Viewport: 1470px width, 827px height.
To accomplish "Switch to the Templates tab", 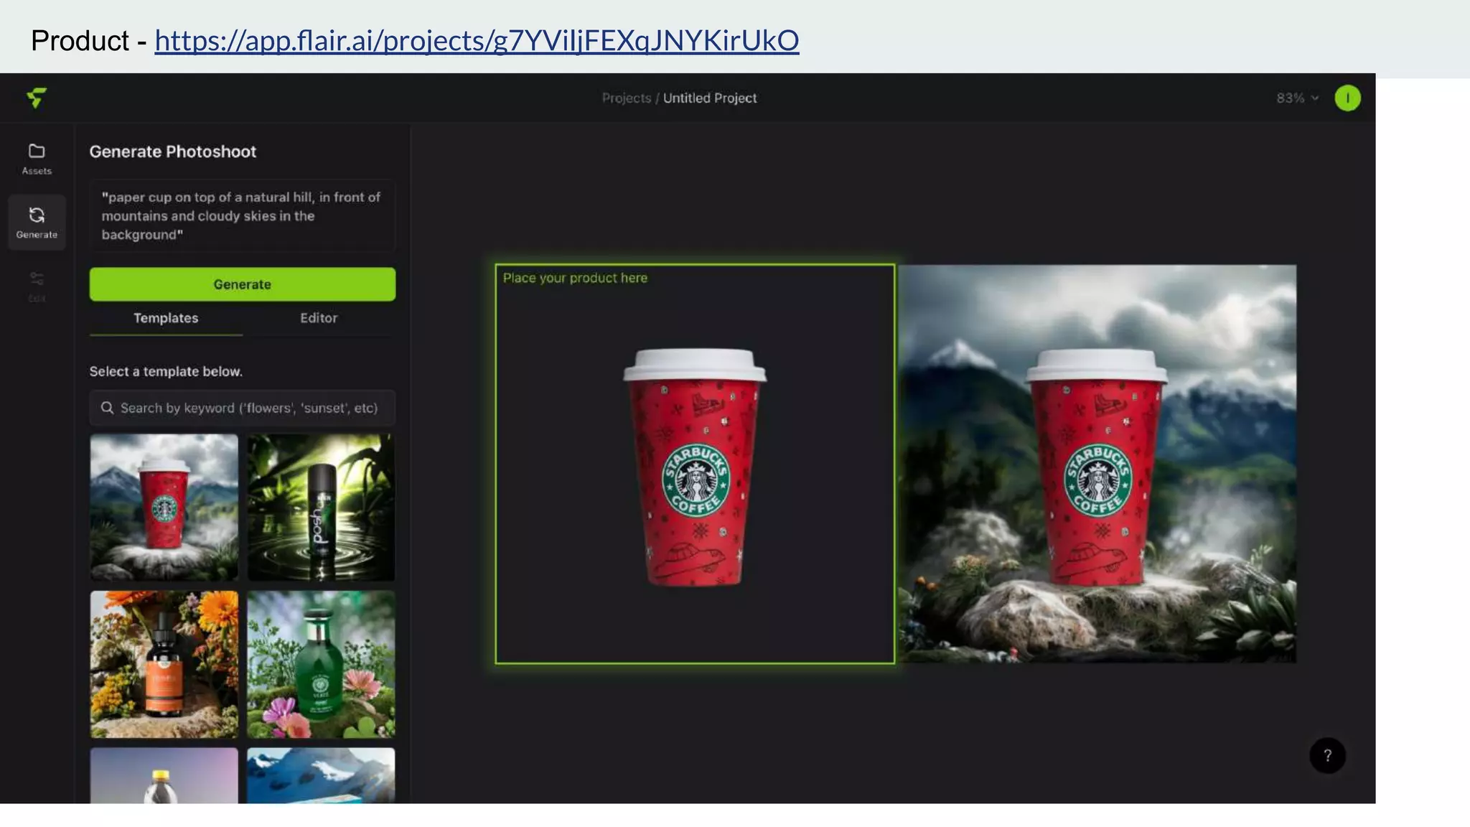I will point(166,318).
